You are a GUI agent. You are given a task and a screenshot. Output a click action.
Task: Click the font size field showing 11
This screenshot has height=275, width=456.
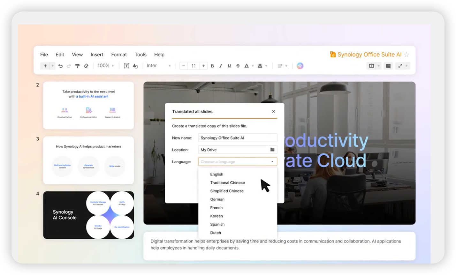tap(194, 66)
